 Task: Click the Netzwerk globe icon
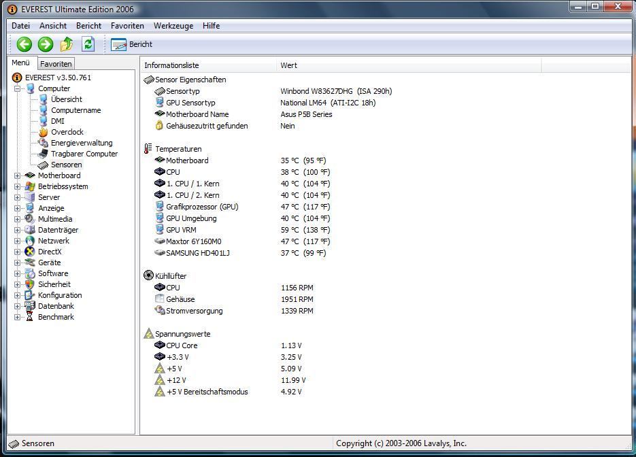[30, 241]
